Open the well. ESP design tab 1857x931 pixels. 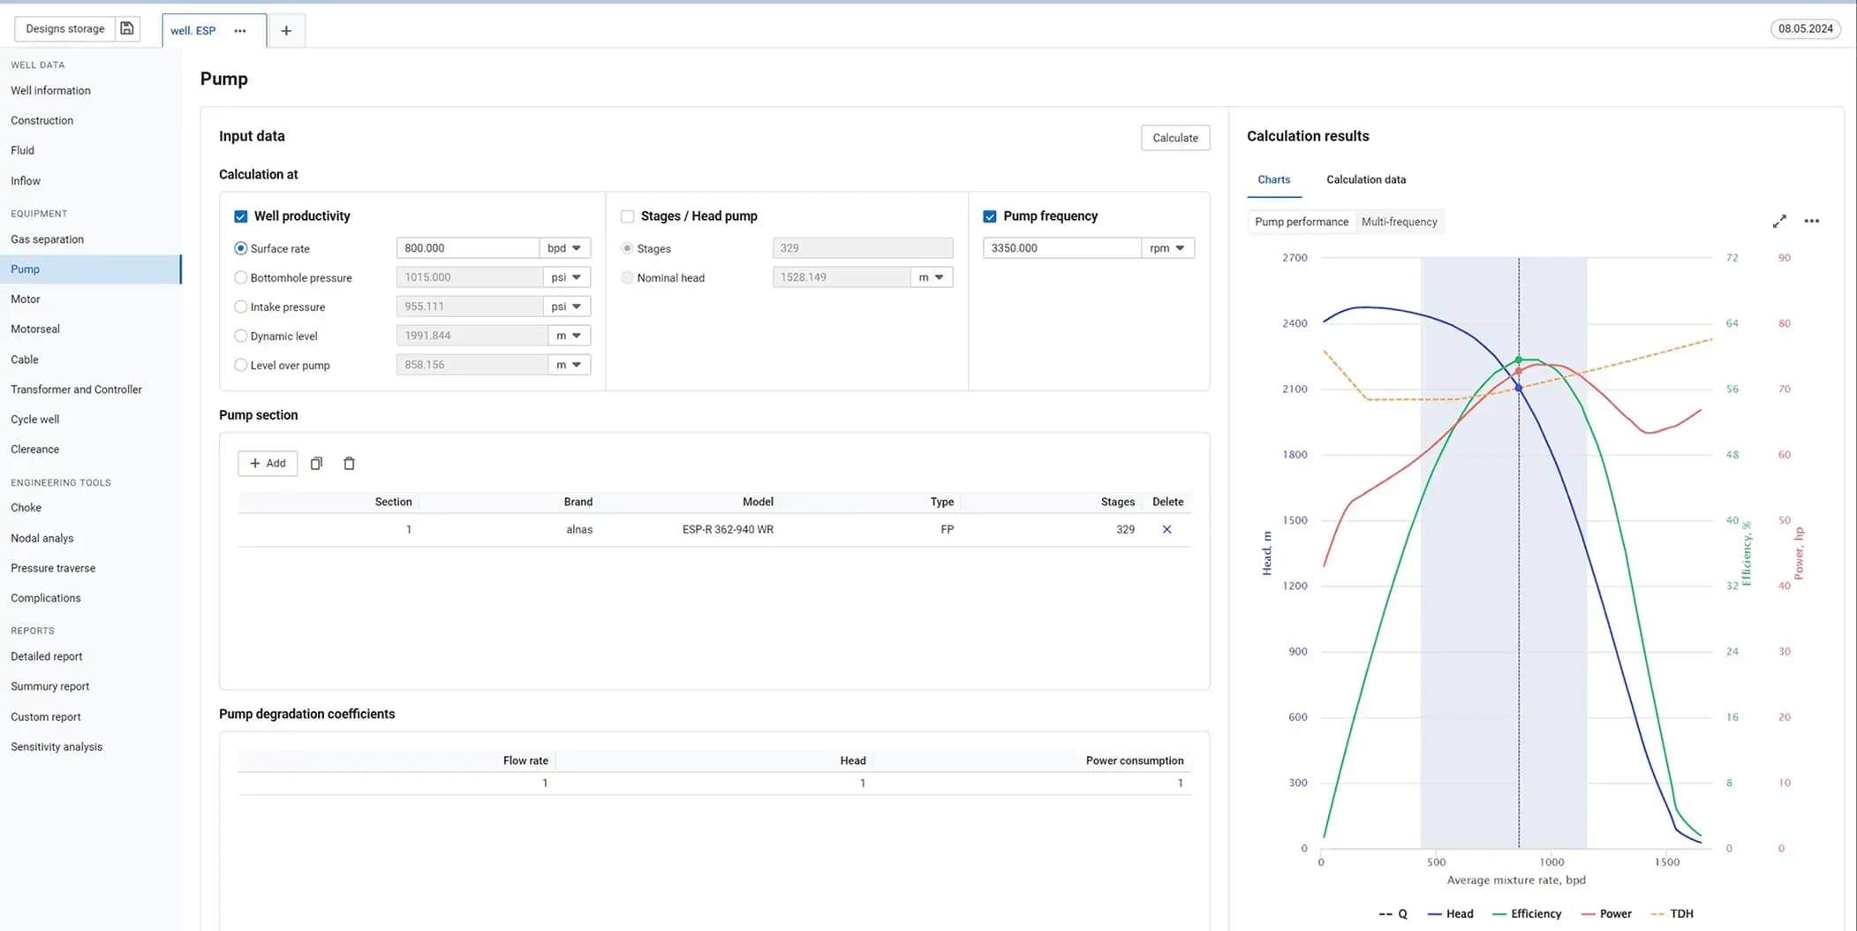point(193,30)
